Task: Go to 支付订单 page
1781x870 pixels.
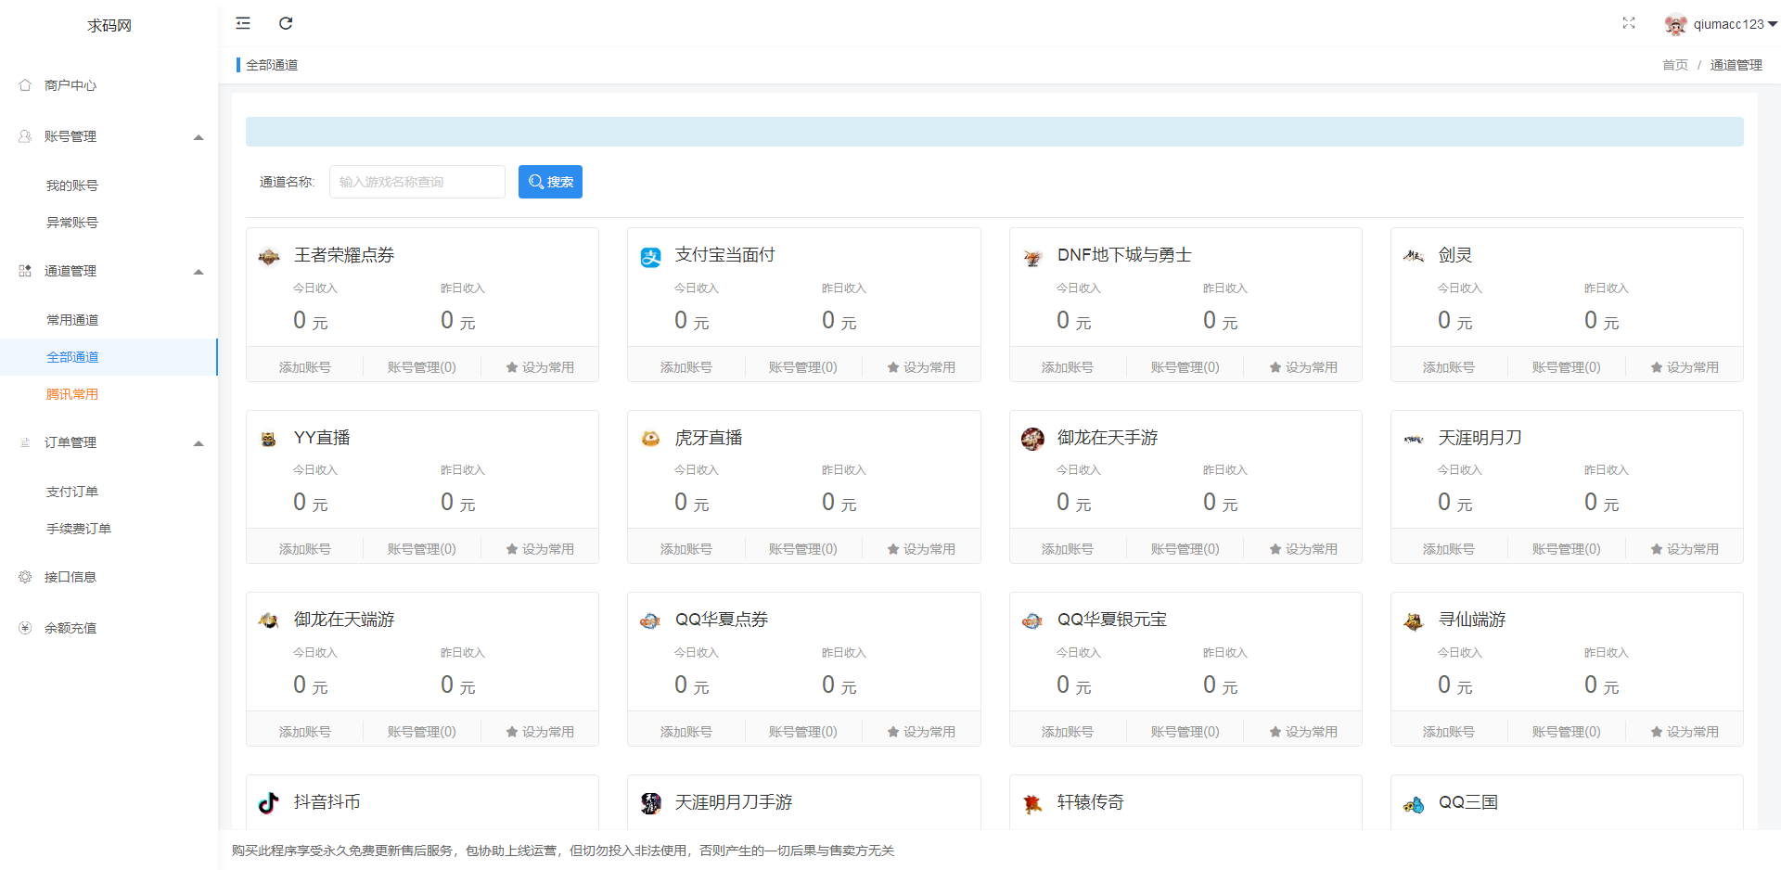Action: point(72,492)
